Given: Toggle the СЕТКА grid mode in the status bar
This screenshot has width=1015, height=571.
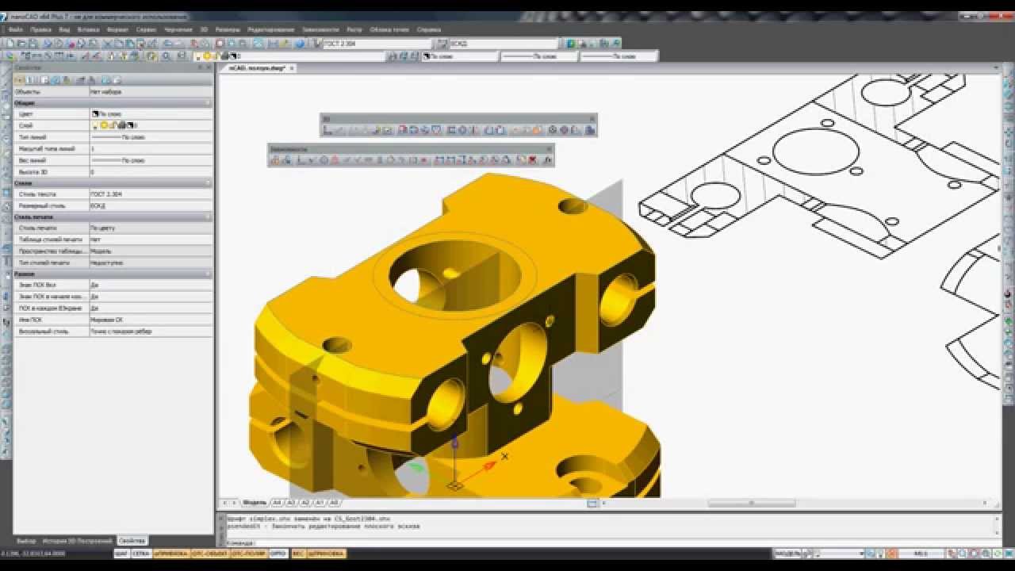Looking at the screenshot, I should pos(141,554).
